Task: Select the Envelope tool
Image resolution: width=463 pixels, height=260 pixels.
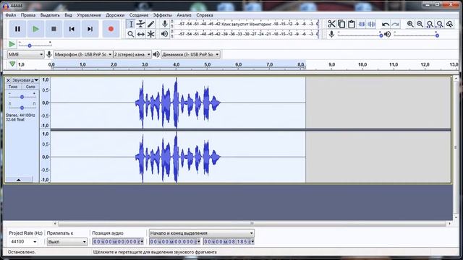Action: 141,24
